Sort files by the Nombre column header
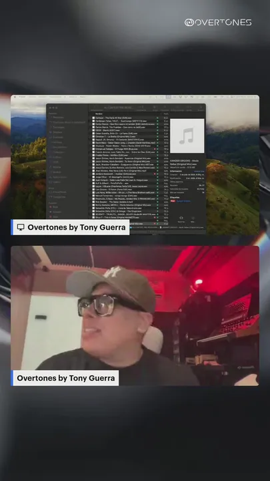 [99, 114]
